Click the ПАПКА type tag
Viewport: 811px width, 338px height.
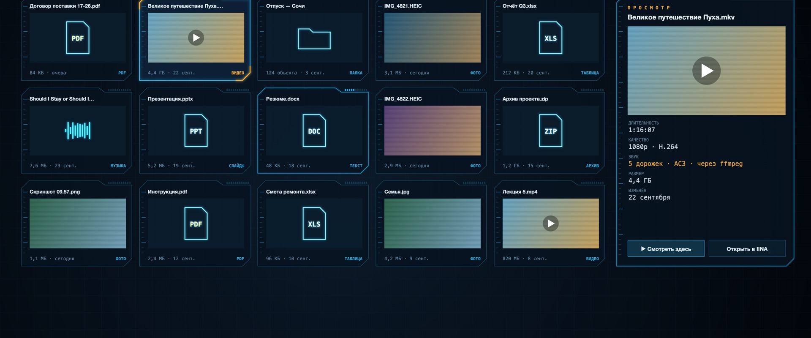click(356, 73)
